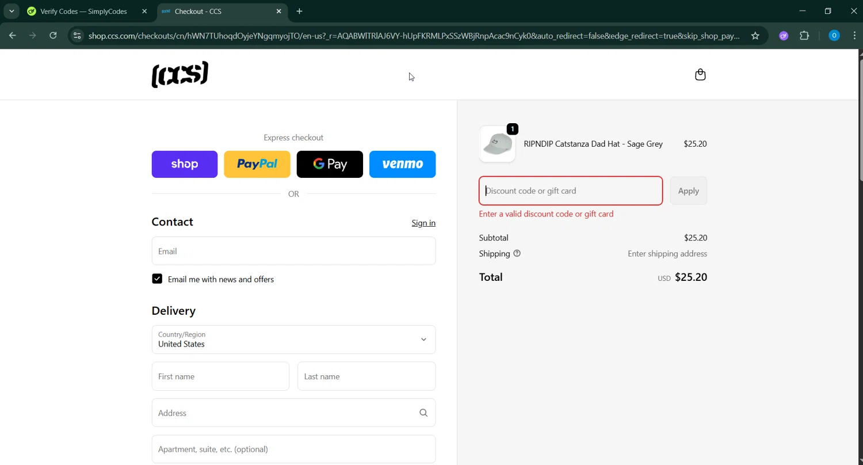Open the Chrome three-dot menu
This screenshot has height=465, width=863.
tap(854, 36)
